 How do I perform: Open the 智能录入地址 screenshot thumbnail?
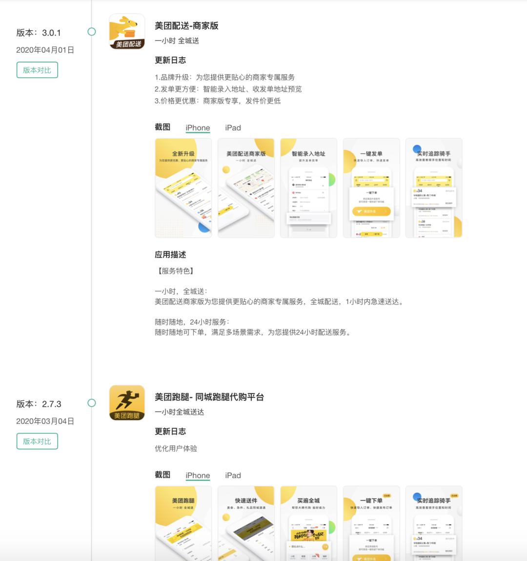tap(308, 188)
